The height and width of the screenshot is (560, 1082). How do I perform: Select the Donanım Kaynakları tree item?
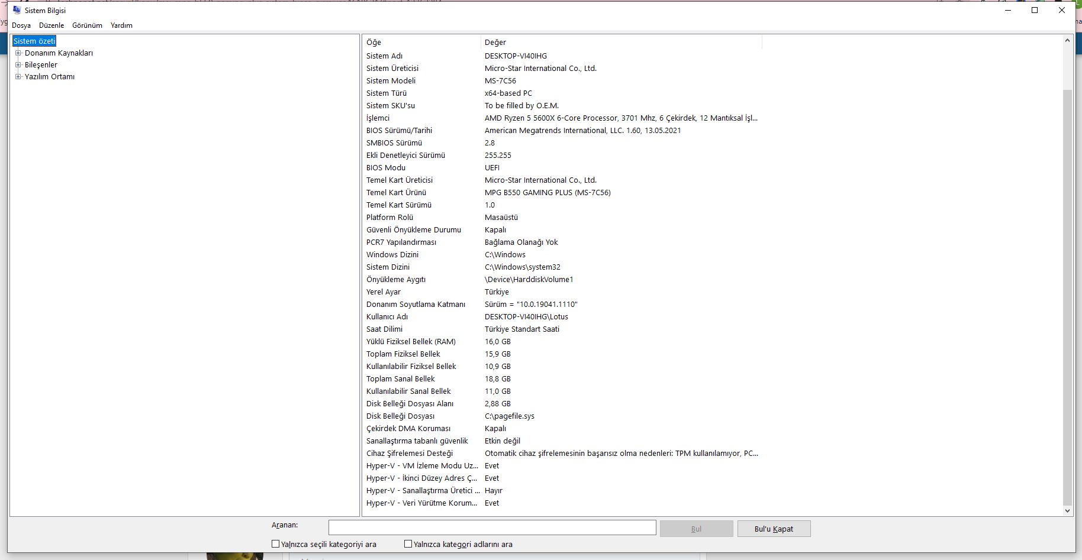[x=59, y=53]
